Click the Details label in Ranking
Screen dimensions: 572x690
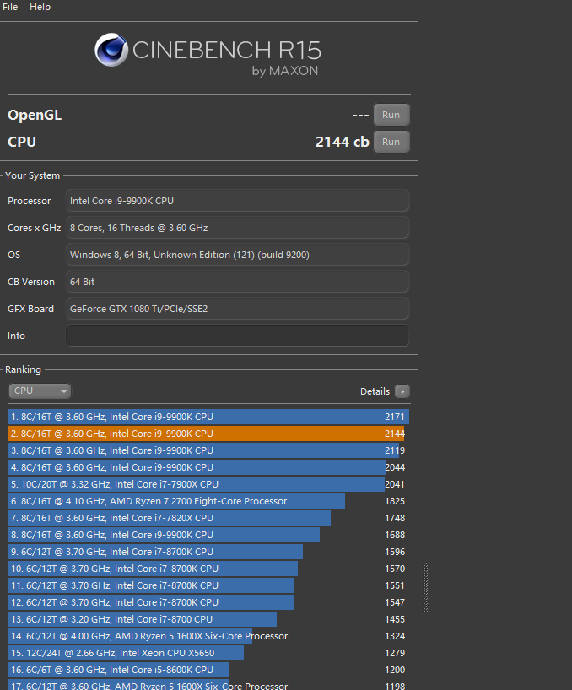[x=375, y=391]
